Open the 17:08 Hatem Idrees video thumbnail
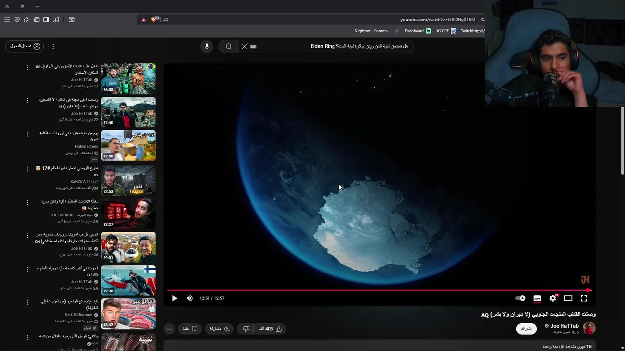625x351 pixels. 128,145
